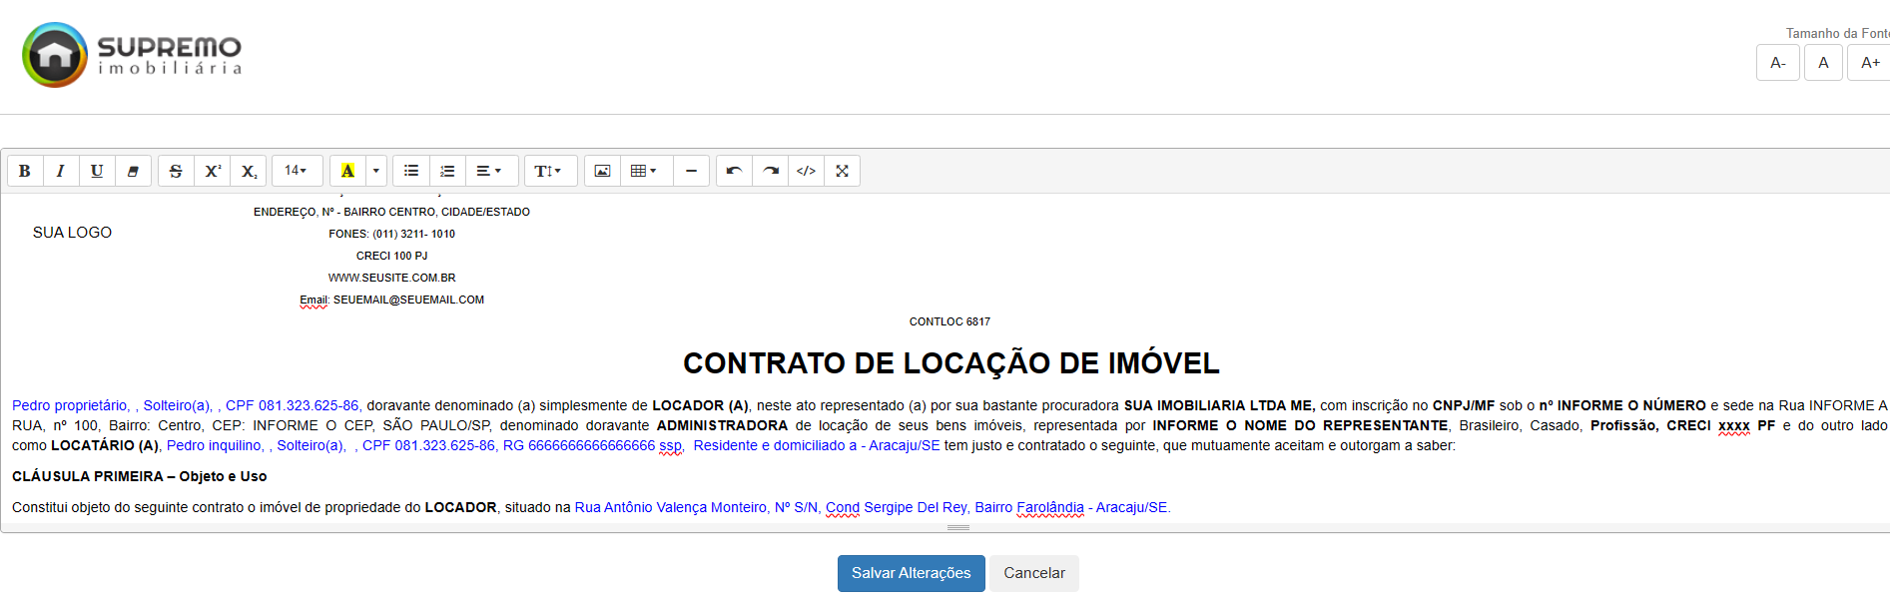Insert a numbered list
1890x609 pixels.
coord(447,171)
